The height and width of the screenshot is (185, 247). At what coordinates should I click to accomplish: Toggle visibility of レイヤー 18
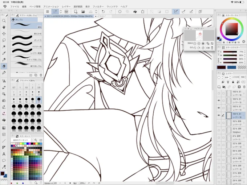(x=219, y=115)
